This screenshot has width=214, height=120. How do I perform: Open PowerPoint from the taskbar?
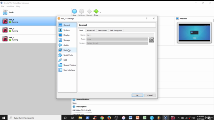pyautogui.click(x=137, y=118)
